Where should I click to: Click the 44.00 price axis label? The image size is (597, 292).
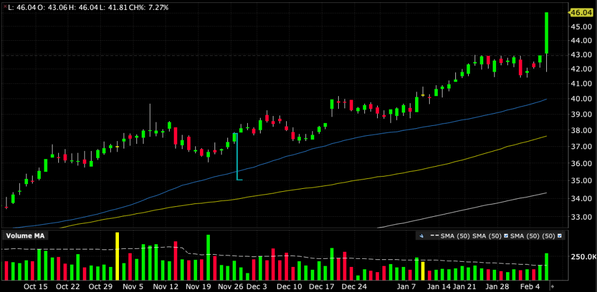pos(581,41)
